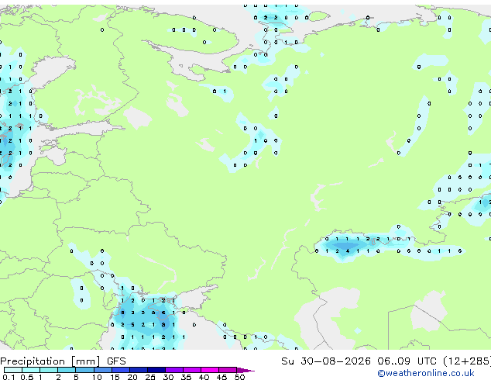
Task: Click the 10–15 mm blue legend swatch
Action: click(x=102, y=370)
